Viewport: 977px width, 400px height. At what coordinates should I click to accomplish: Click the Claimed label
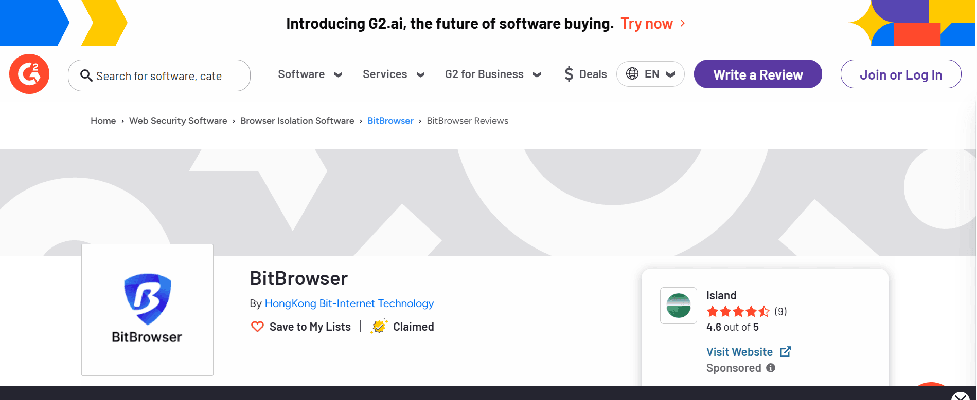(414, 327)
